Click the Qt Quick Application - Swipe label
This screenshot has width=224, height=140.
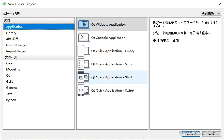coord(112,90)
